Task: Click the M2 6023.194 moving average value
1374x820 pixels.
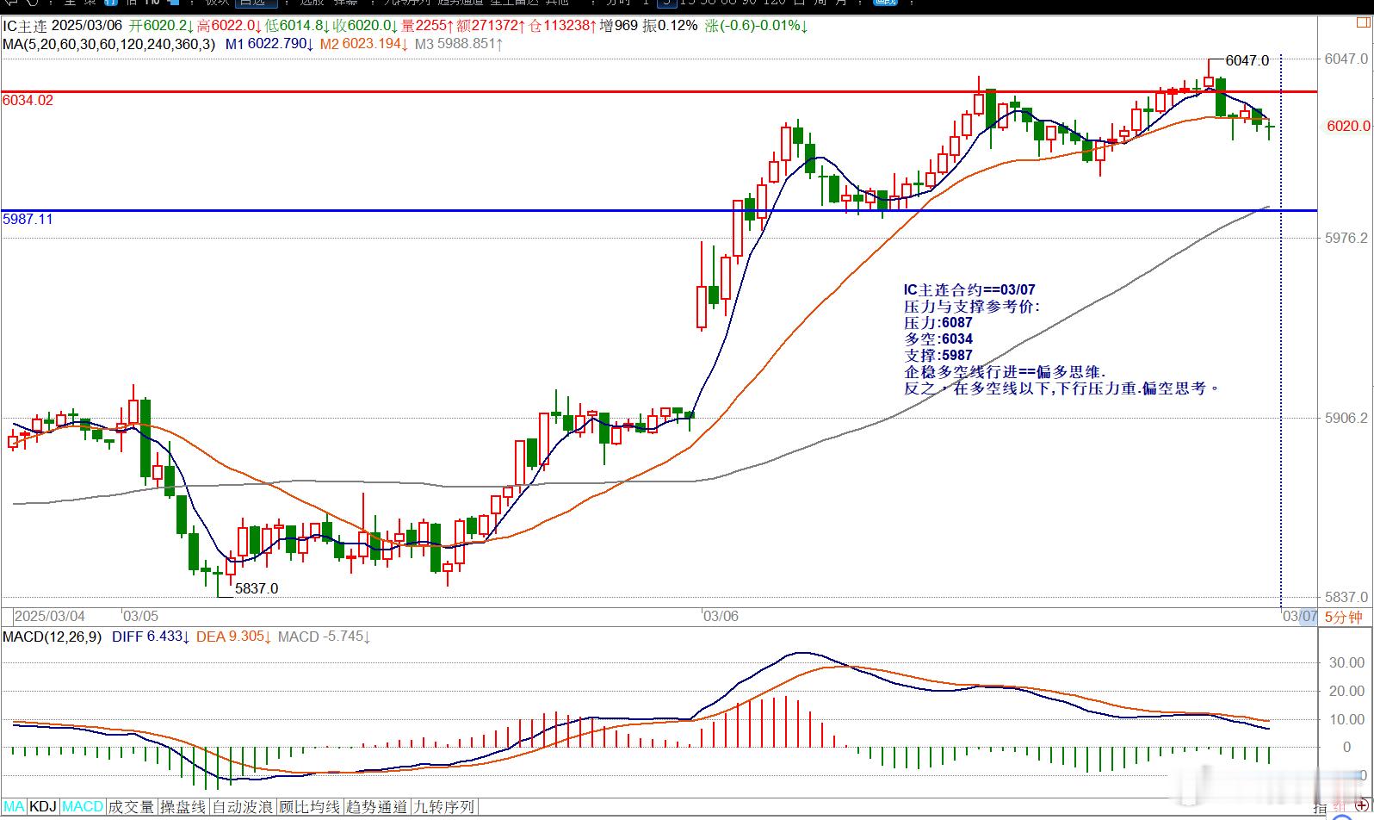Action: coord(365,43)
